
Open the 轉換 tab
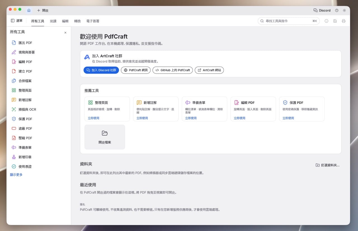(x=77, y=21)
